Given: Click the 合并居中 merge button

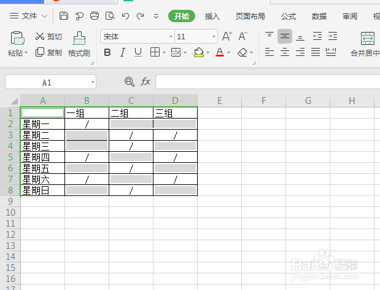Looking at the screenshot, I should 365,44.
